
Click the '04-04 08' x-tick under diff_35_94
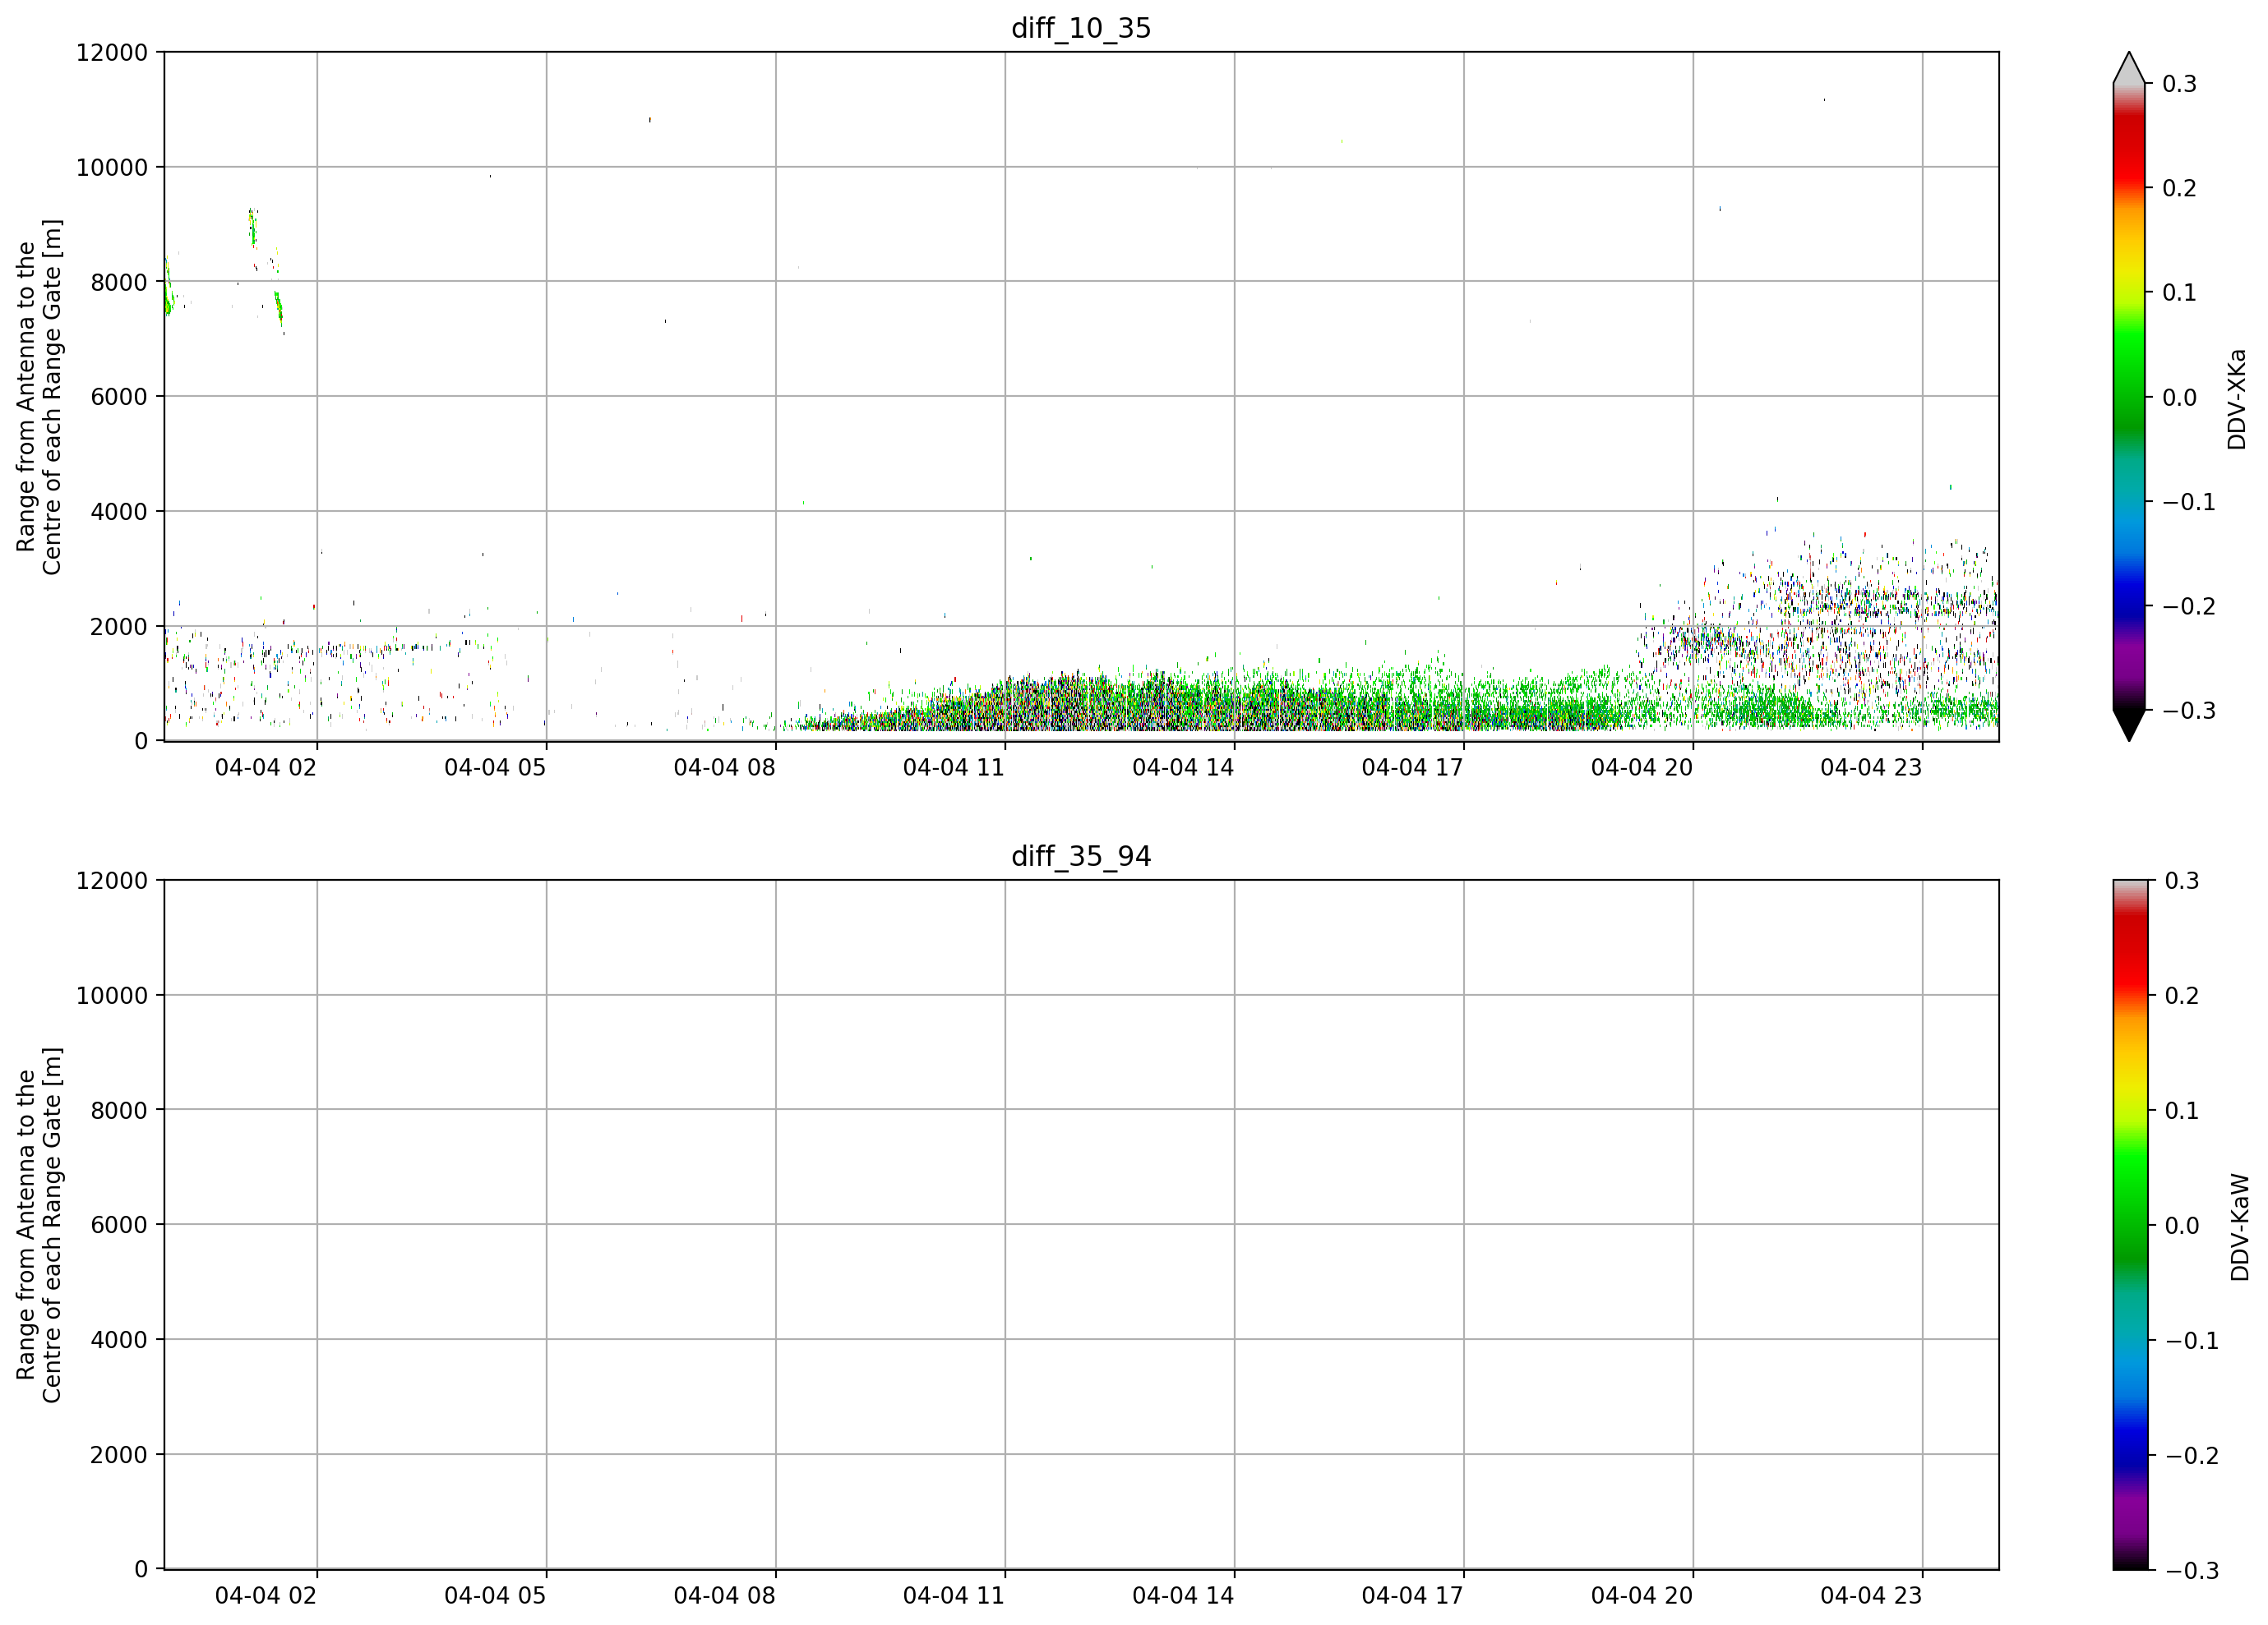[x=725, y=1596]
